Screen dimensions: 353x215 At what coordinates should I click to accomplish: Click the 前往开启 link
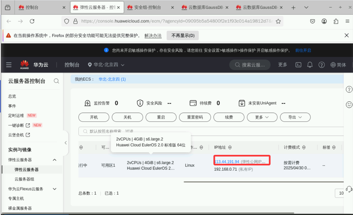pos(303,50)
